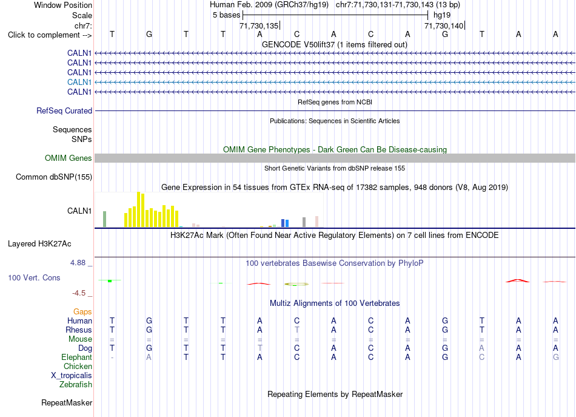576x417 pixels.
Task: Select the Human alignment row label
Action: click(79, 320)
